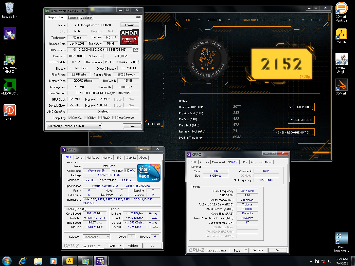This screenshot has width=355, height=266.
Task: Click the Core Speed value 4921.87 MHz
Action: 95,214
